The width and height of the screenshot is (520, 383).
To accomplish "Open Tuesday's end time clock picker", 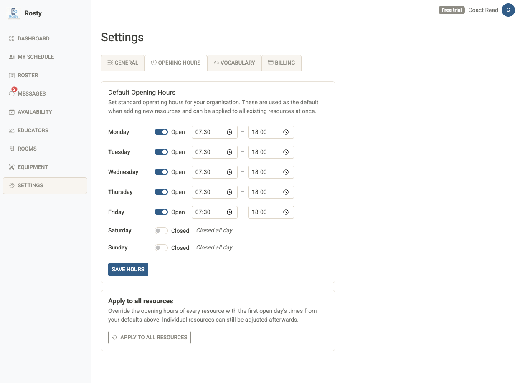I will click(286, 152).
